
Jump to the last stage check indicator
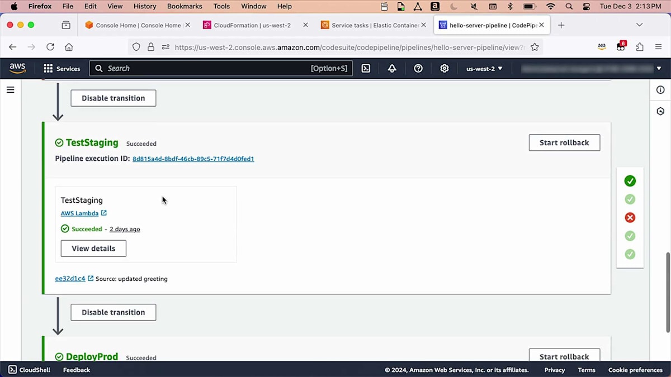coord(630,254)
